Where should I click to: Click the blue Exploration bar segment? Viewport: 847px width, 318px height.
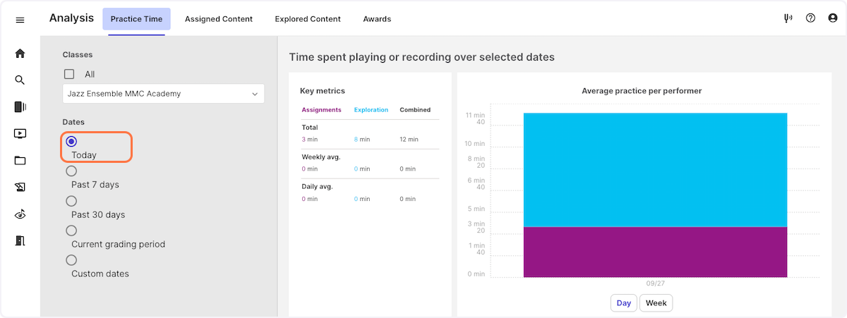[x=655, y=170]
